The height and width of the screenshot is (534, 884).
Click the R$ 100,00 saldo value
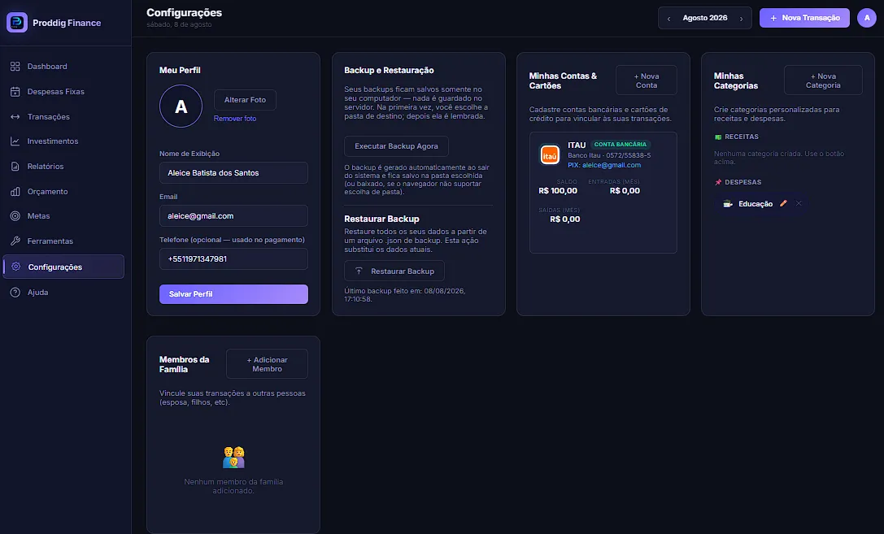pos(558,191)
